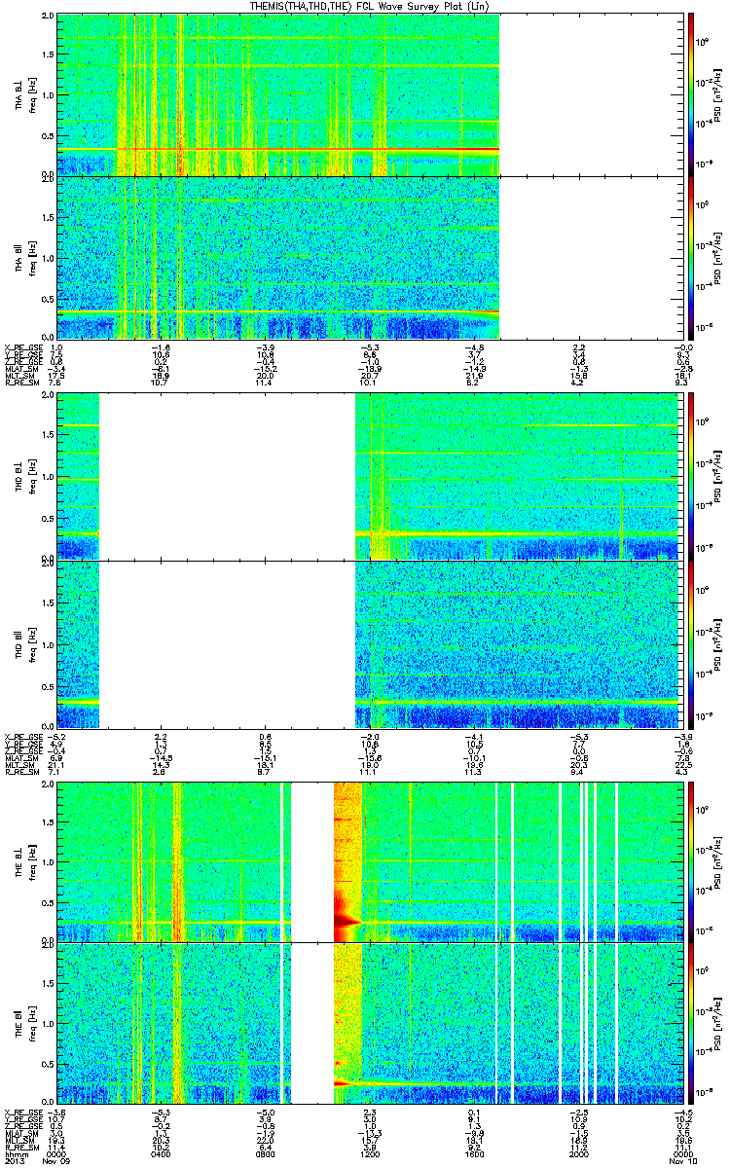
Task: Select the THA BII spectrogram panel
Action: pyautogui.click(x=277, y=257)
